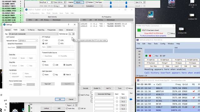Open the Rig dropdown showing DX Lab Suite Commander
Screen dimensions: 200x112
click(x=33, y=34)
